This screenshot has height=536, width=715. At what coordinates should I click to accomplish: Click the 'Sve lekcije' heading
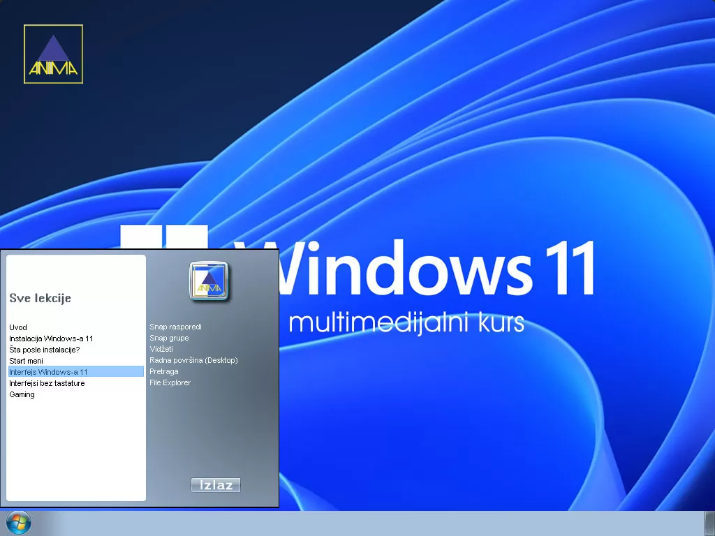click(40, 298)
